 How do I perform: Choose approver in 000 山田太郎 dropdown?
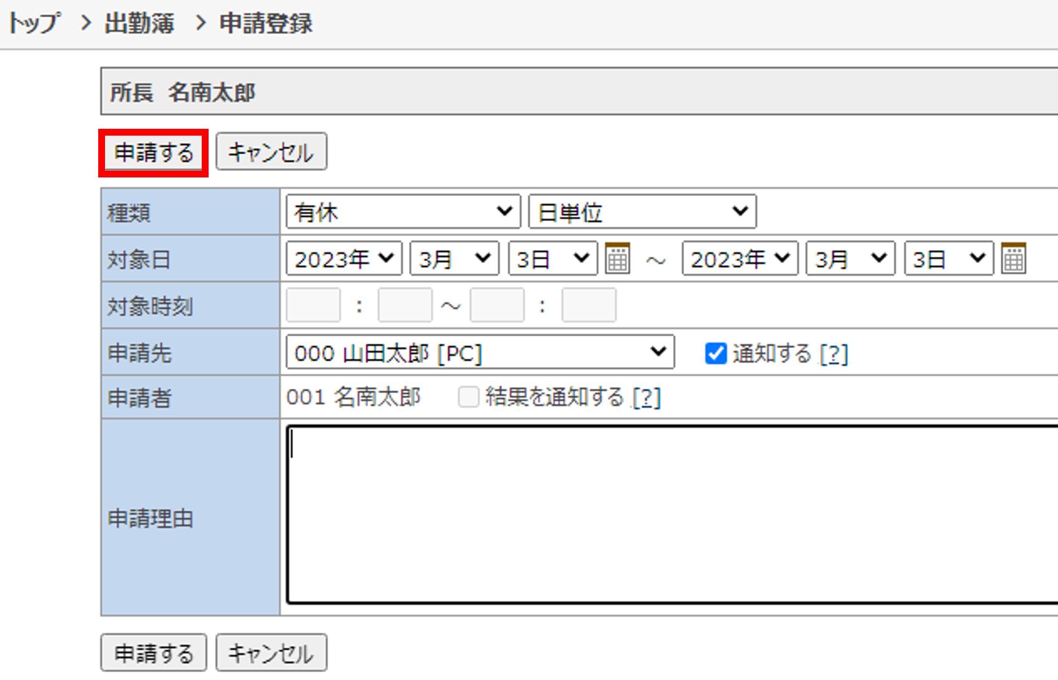[x=480, y=352]
